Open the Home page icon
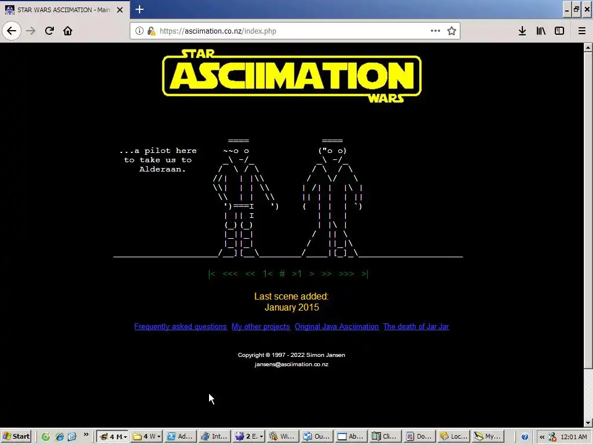 [68, 31]
